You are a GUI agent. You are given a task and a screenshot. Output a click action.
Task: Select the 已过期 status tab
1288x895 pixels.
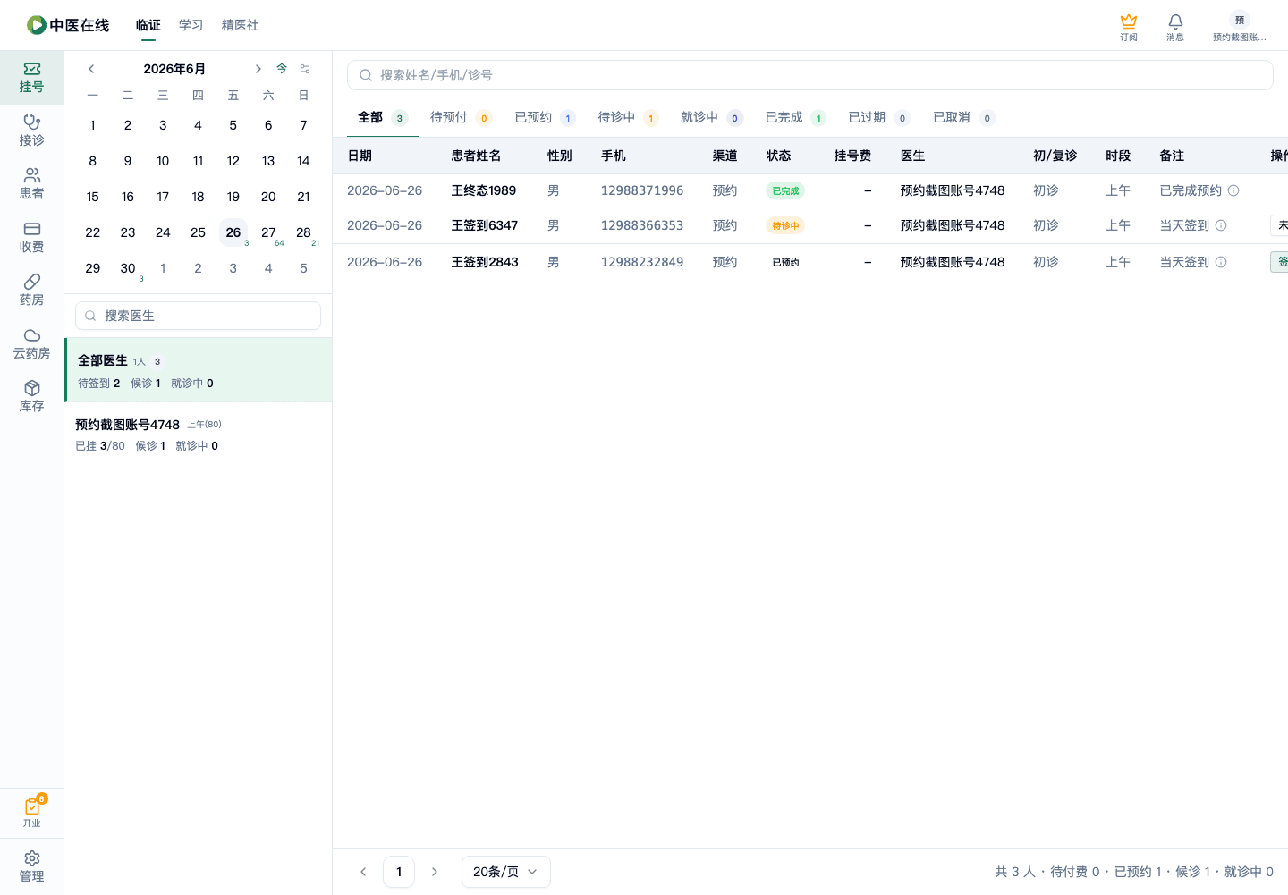[879, 117]
